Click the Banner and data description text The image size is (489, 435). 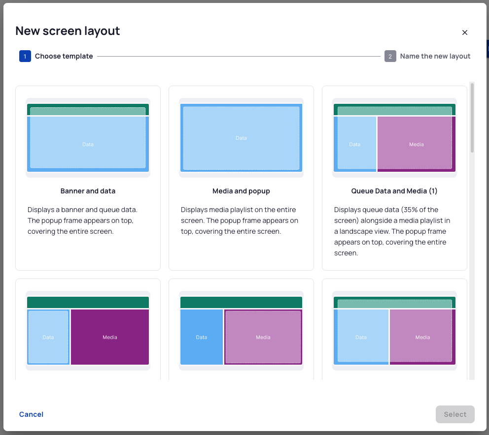tap(83, 220)
